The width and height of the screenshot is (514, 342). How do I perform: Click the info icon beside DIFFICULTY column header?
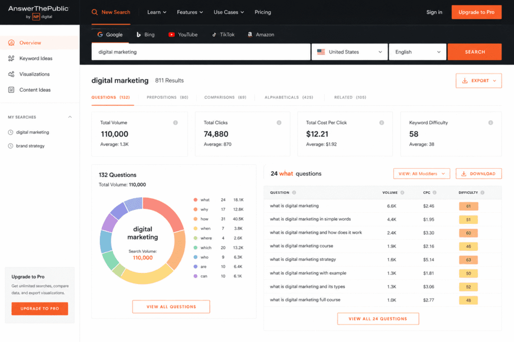pos(482,193)
